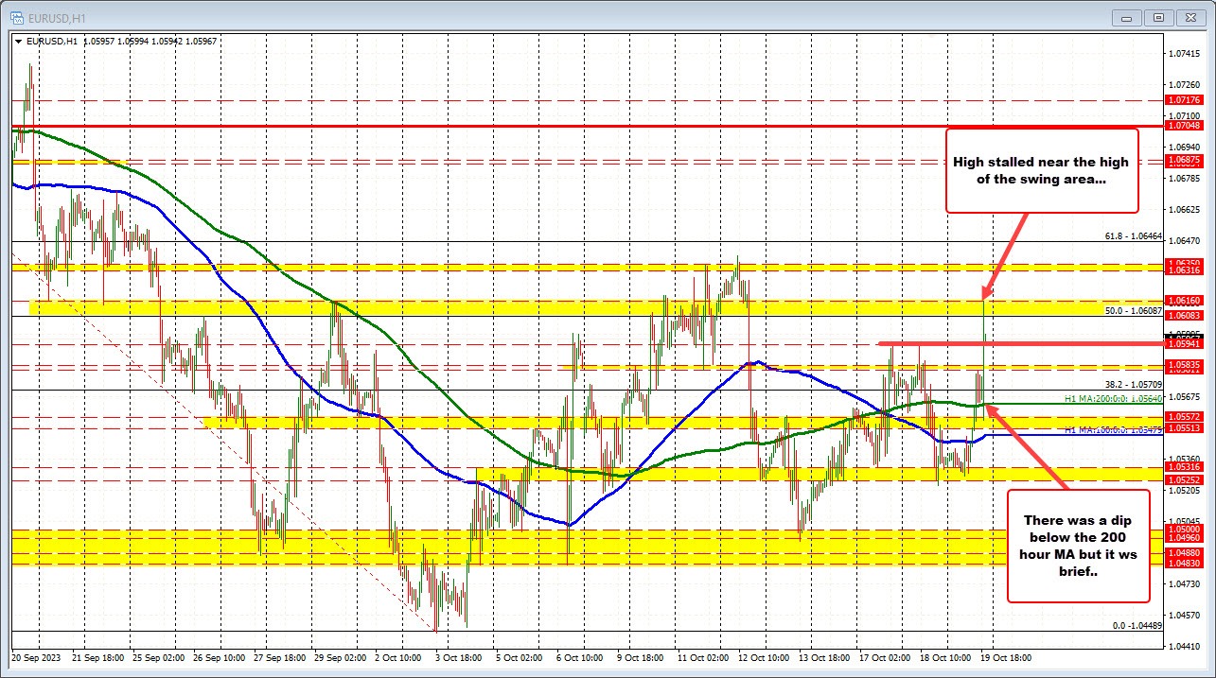
Task: Select the 1.06083 red price label
Action: coord(1185,315)
